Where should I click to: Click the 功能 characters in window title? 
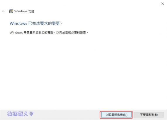pyautogui.click(x=31, y=11)
